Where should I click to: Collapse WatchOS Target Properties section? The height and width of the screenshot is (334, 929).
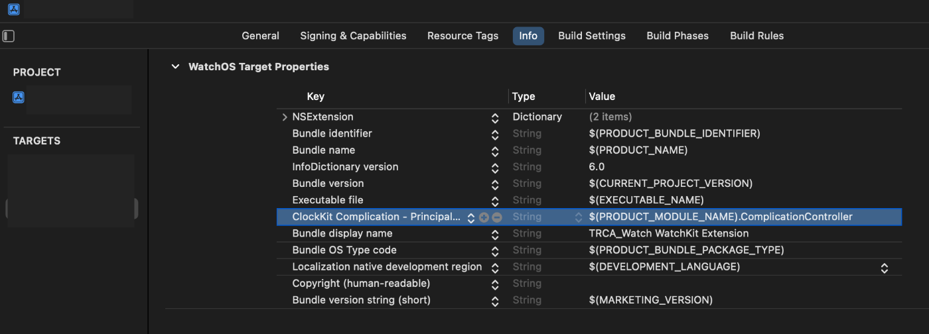click(175, 66)
